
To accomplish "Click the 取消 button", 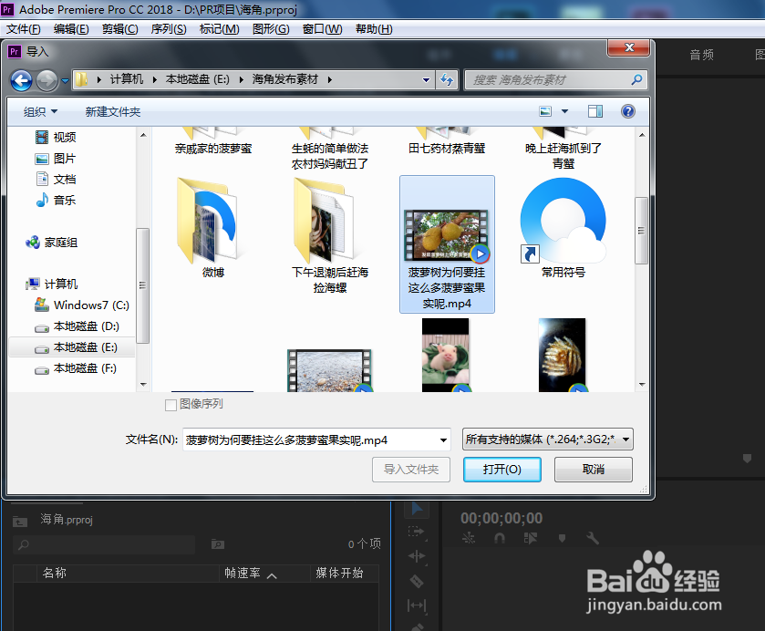I will point(594,470).
